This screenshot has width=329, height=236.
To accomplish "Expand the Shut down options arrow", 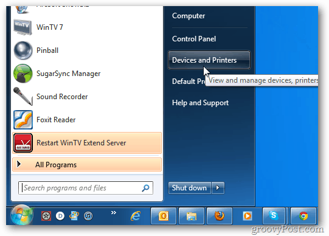I will (218, 188).
